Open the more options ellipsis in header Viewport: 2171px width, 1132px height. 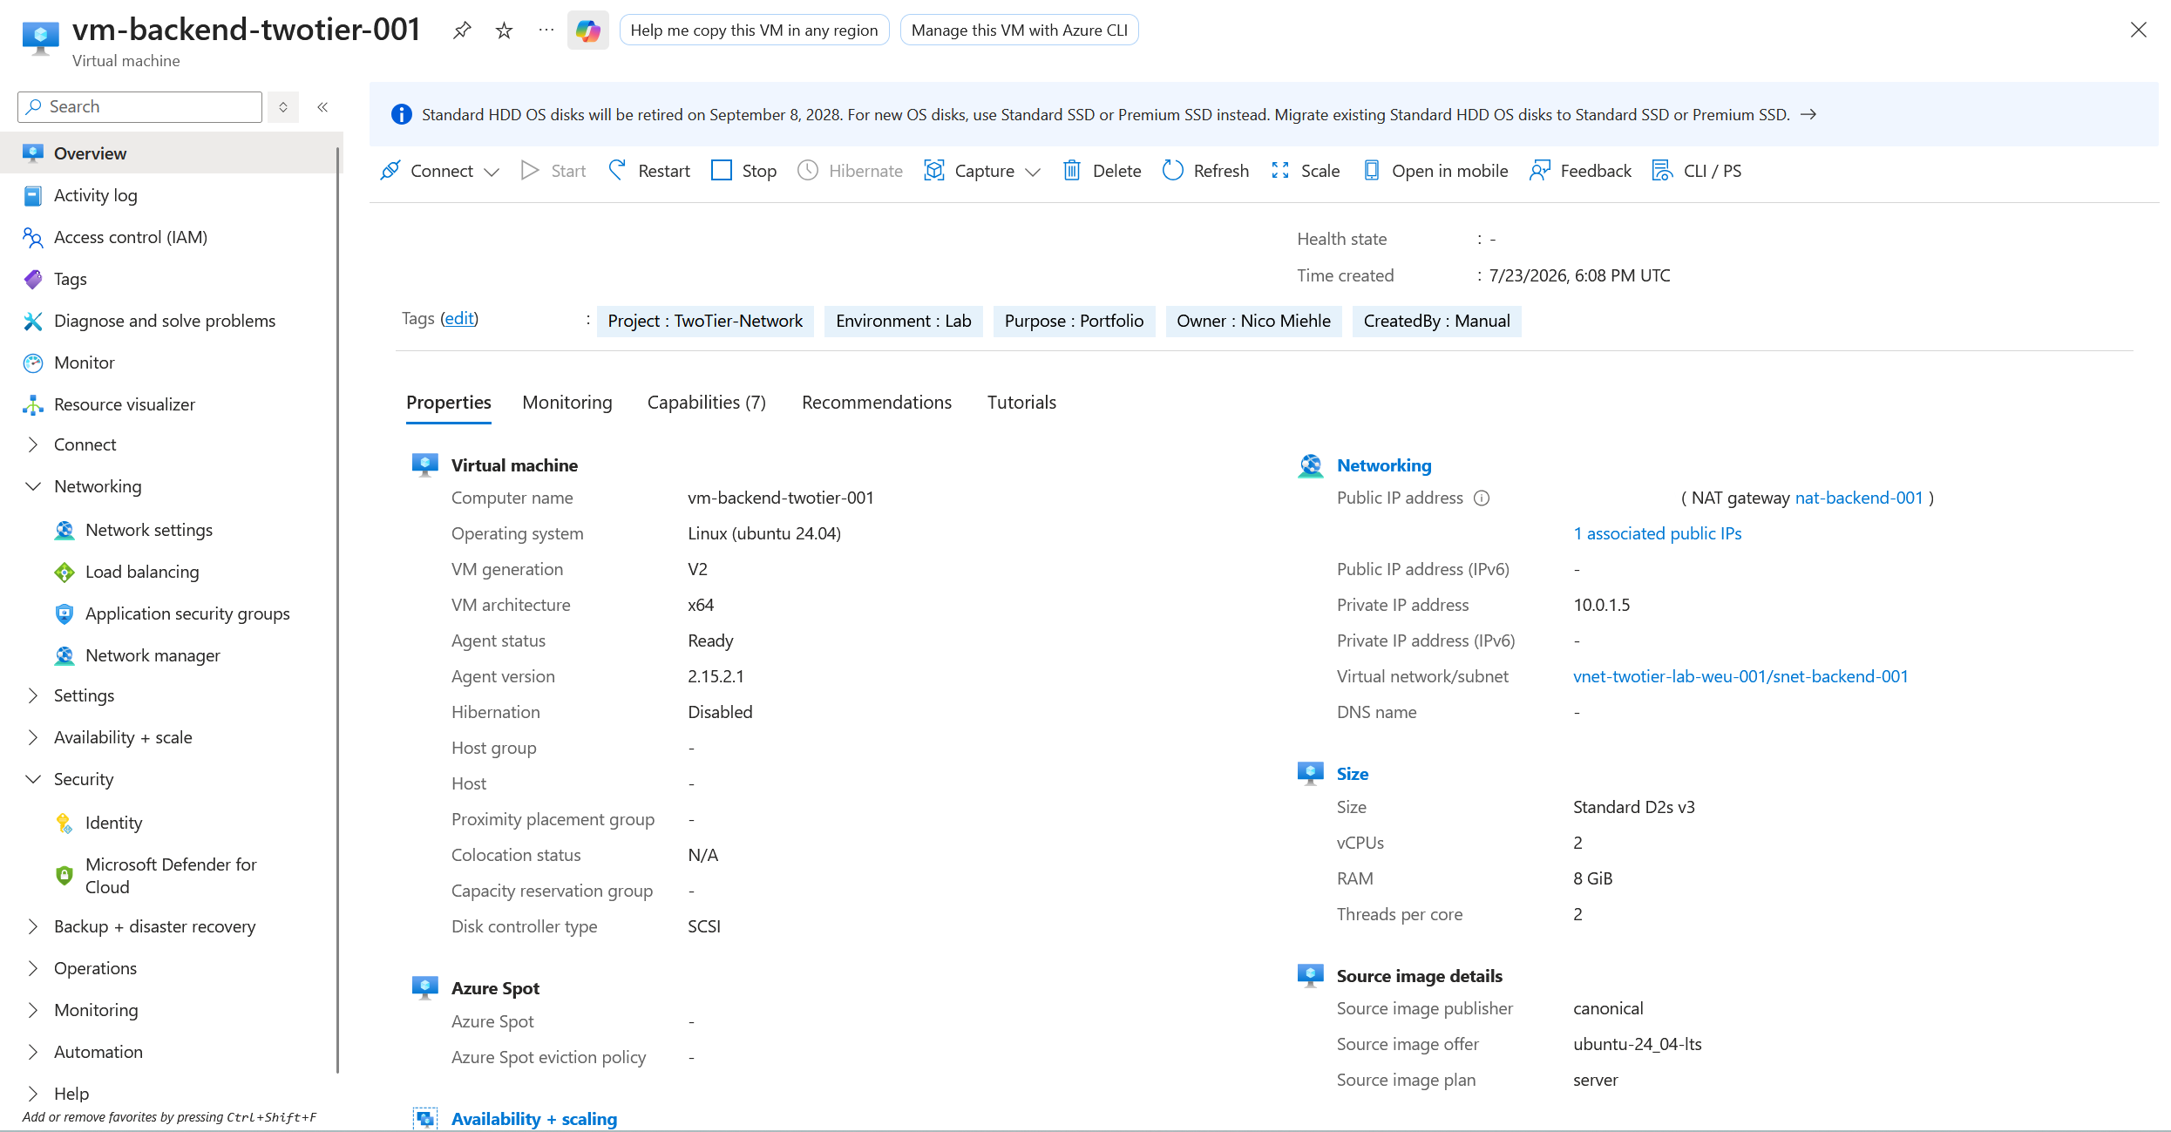pyautogui.click(x=546, y=31)
